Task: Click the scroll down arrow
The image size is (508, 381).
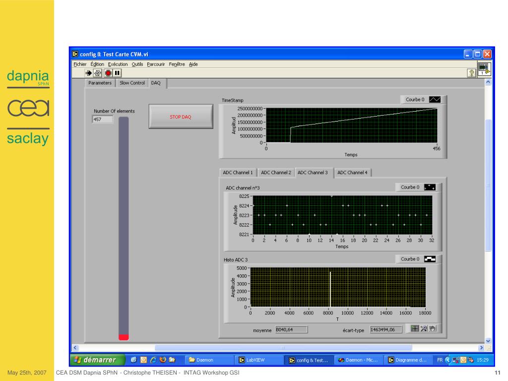Action: tap(488, 341)
